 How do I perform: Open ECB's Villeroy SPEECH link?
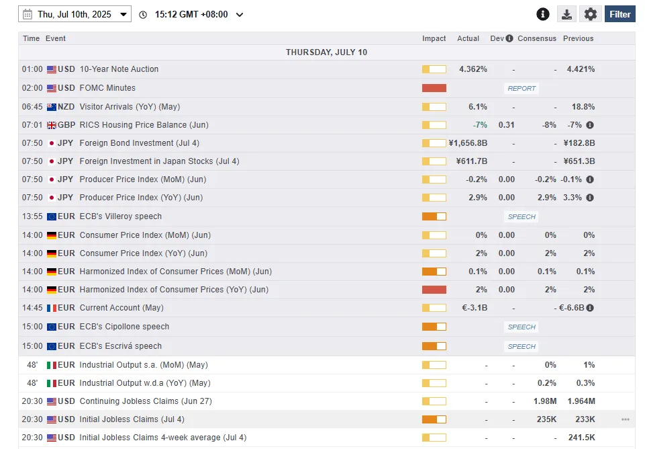point(522,217)
